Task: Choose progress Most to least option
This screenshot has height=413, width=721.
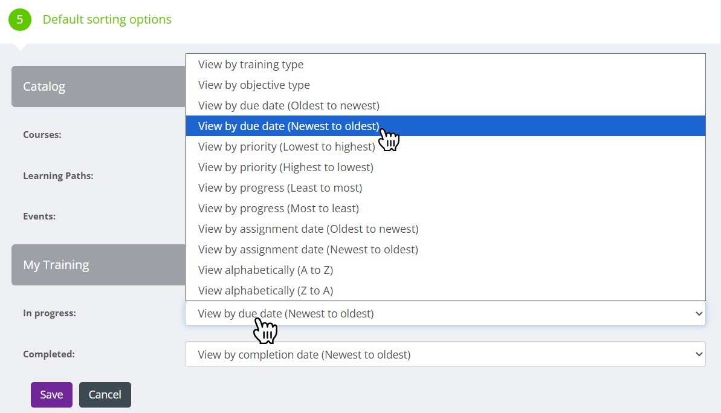Action: 279,209
